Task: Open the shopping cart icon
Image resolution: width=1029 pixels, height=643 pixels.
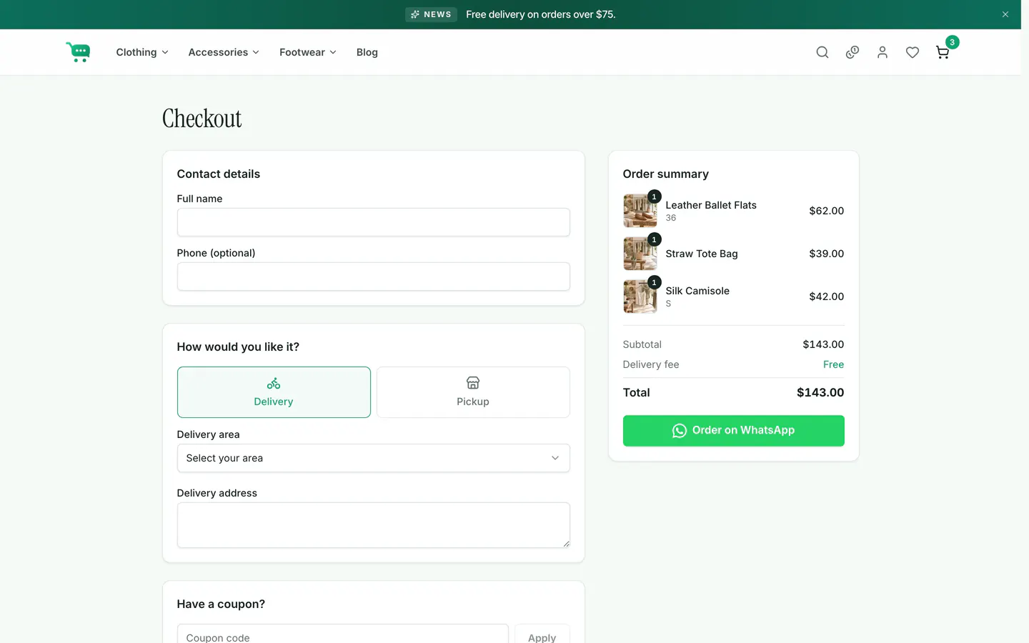Action: (x=943, y=52)
